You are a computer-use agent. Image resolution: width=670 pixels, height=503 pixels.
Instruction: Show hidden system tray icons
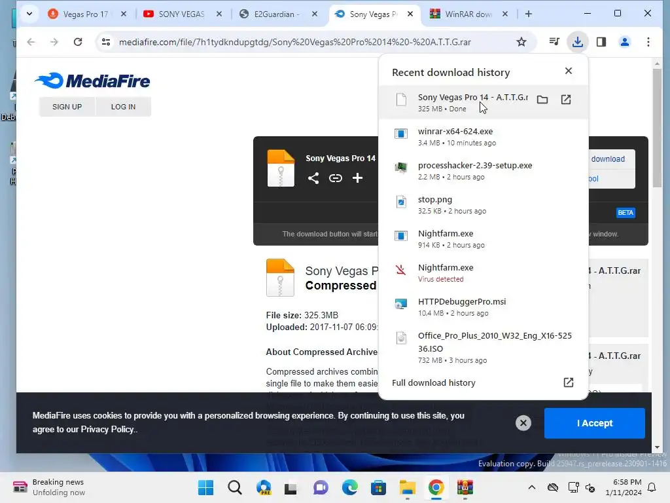[531, 487]
